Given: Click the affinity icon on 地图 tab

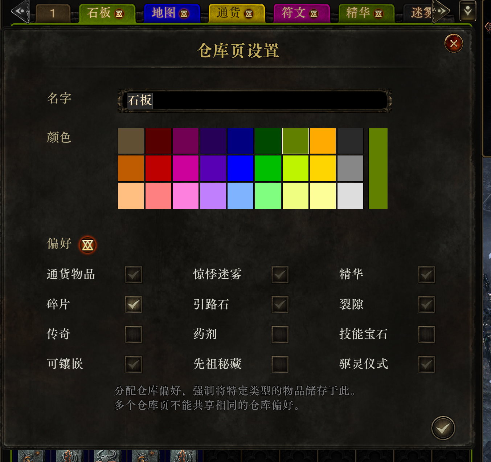Looking at the screenshot, I should [184, 14].
